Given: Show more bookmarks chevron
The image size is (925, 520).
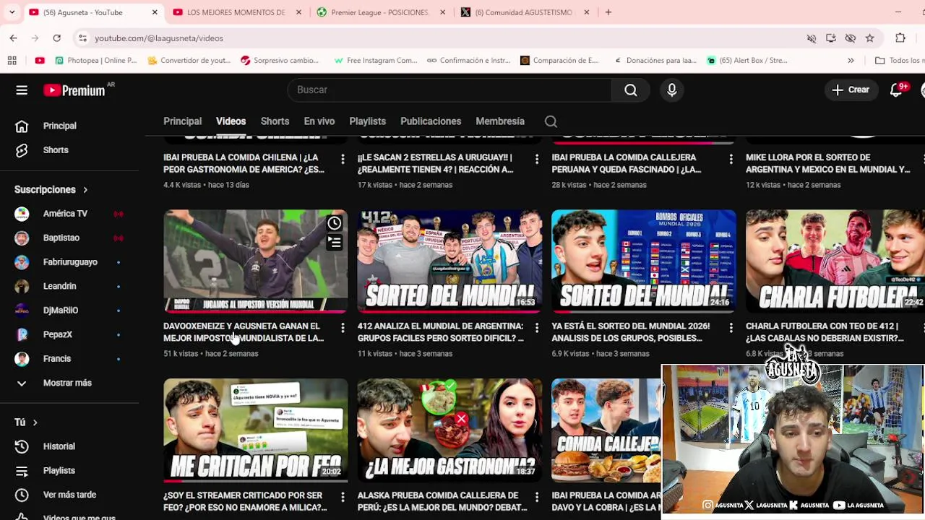Looking at the screenshot, I should pyautogui.click(x=851, y=61).
